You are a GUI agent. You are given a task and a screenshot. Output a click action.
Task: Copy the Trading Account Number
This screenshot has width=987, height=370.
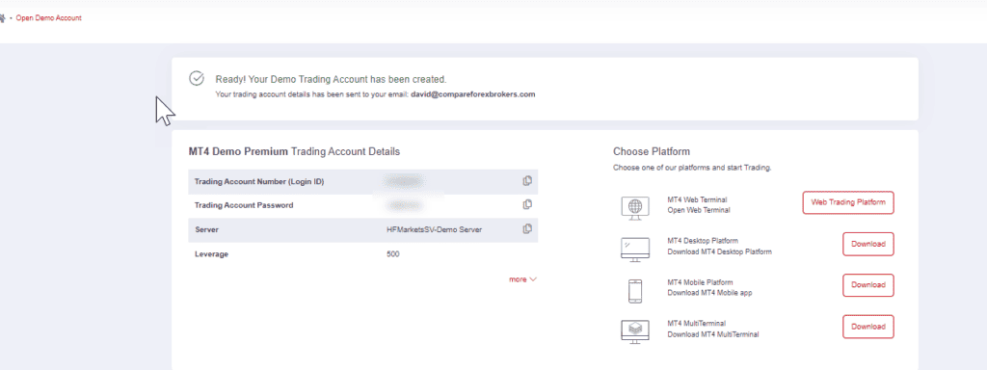tap(527, 181)
